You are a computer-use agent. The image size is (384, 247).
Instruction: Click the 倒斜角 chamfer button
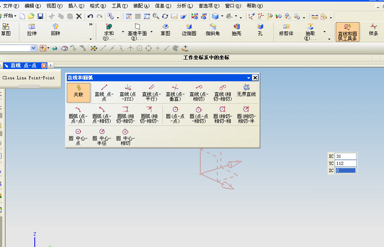coord(213,30)
